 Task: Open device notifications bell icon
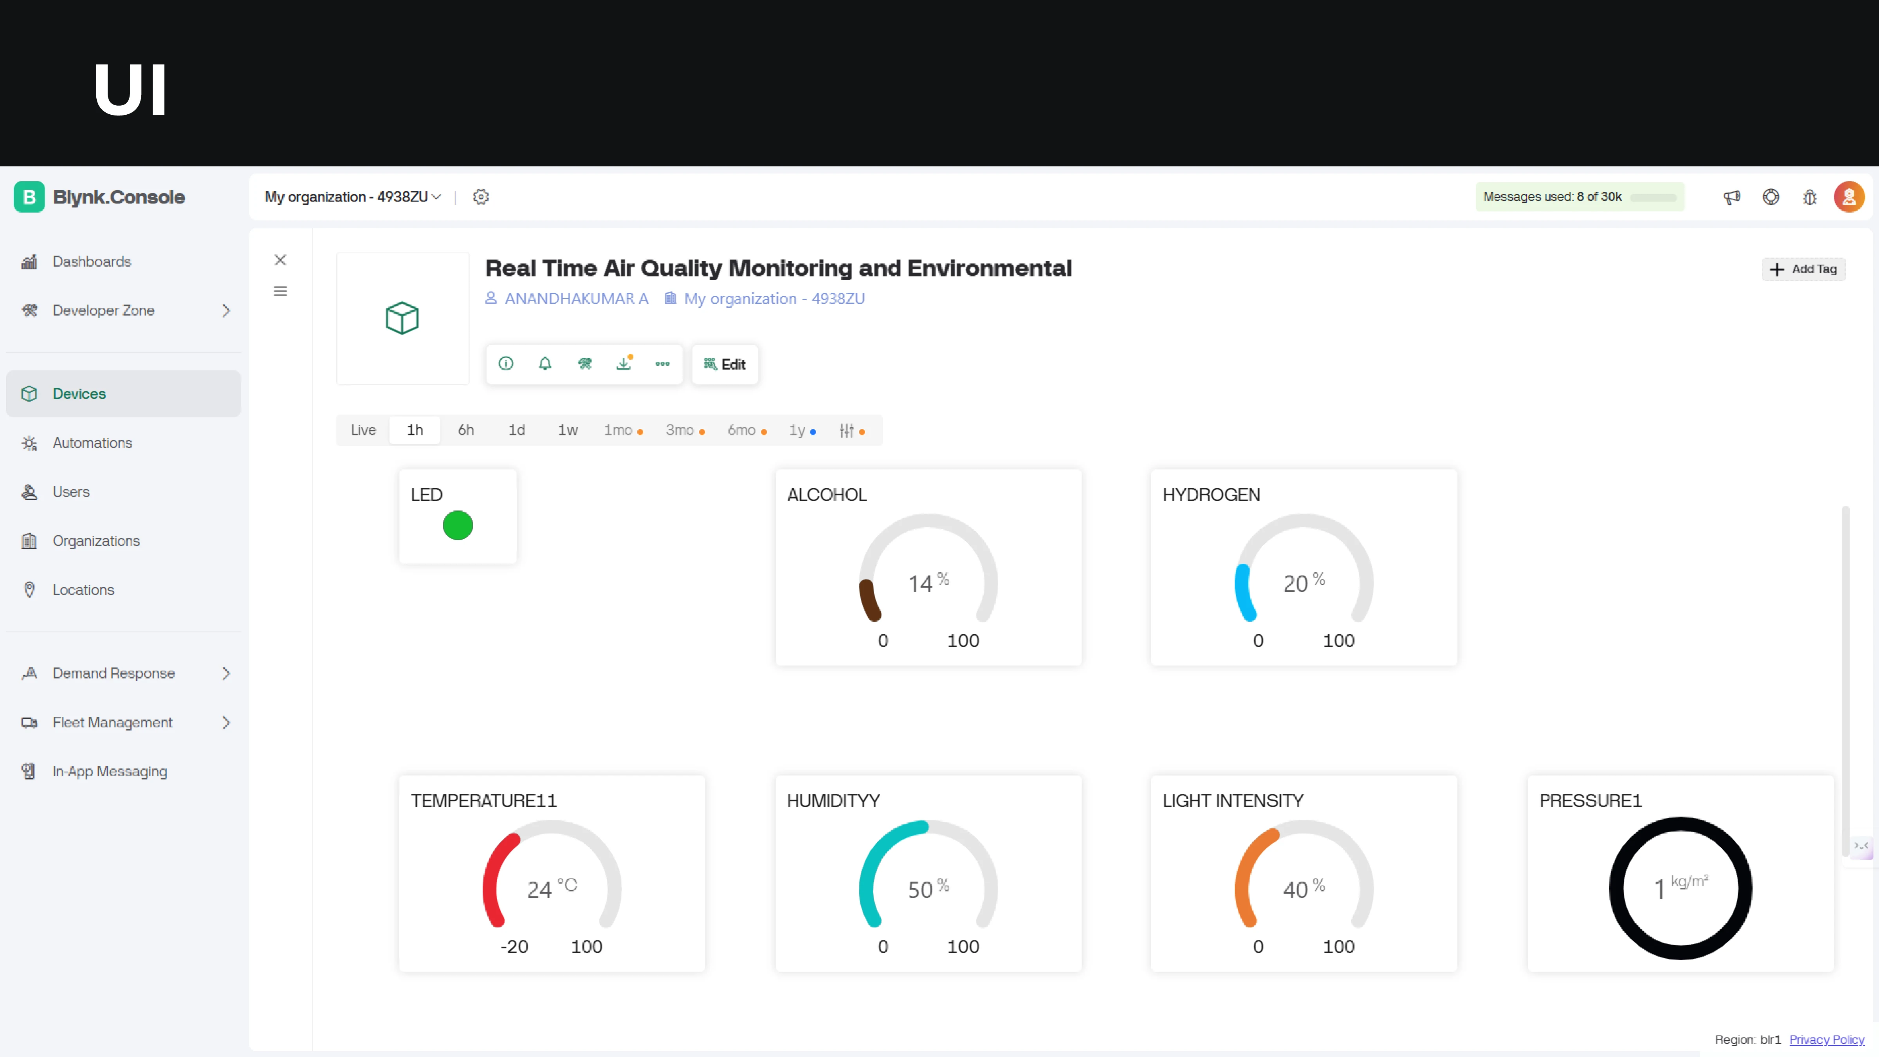[x=545, y=363]
